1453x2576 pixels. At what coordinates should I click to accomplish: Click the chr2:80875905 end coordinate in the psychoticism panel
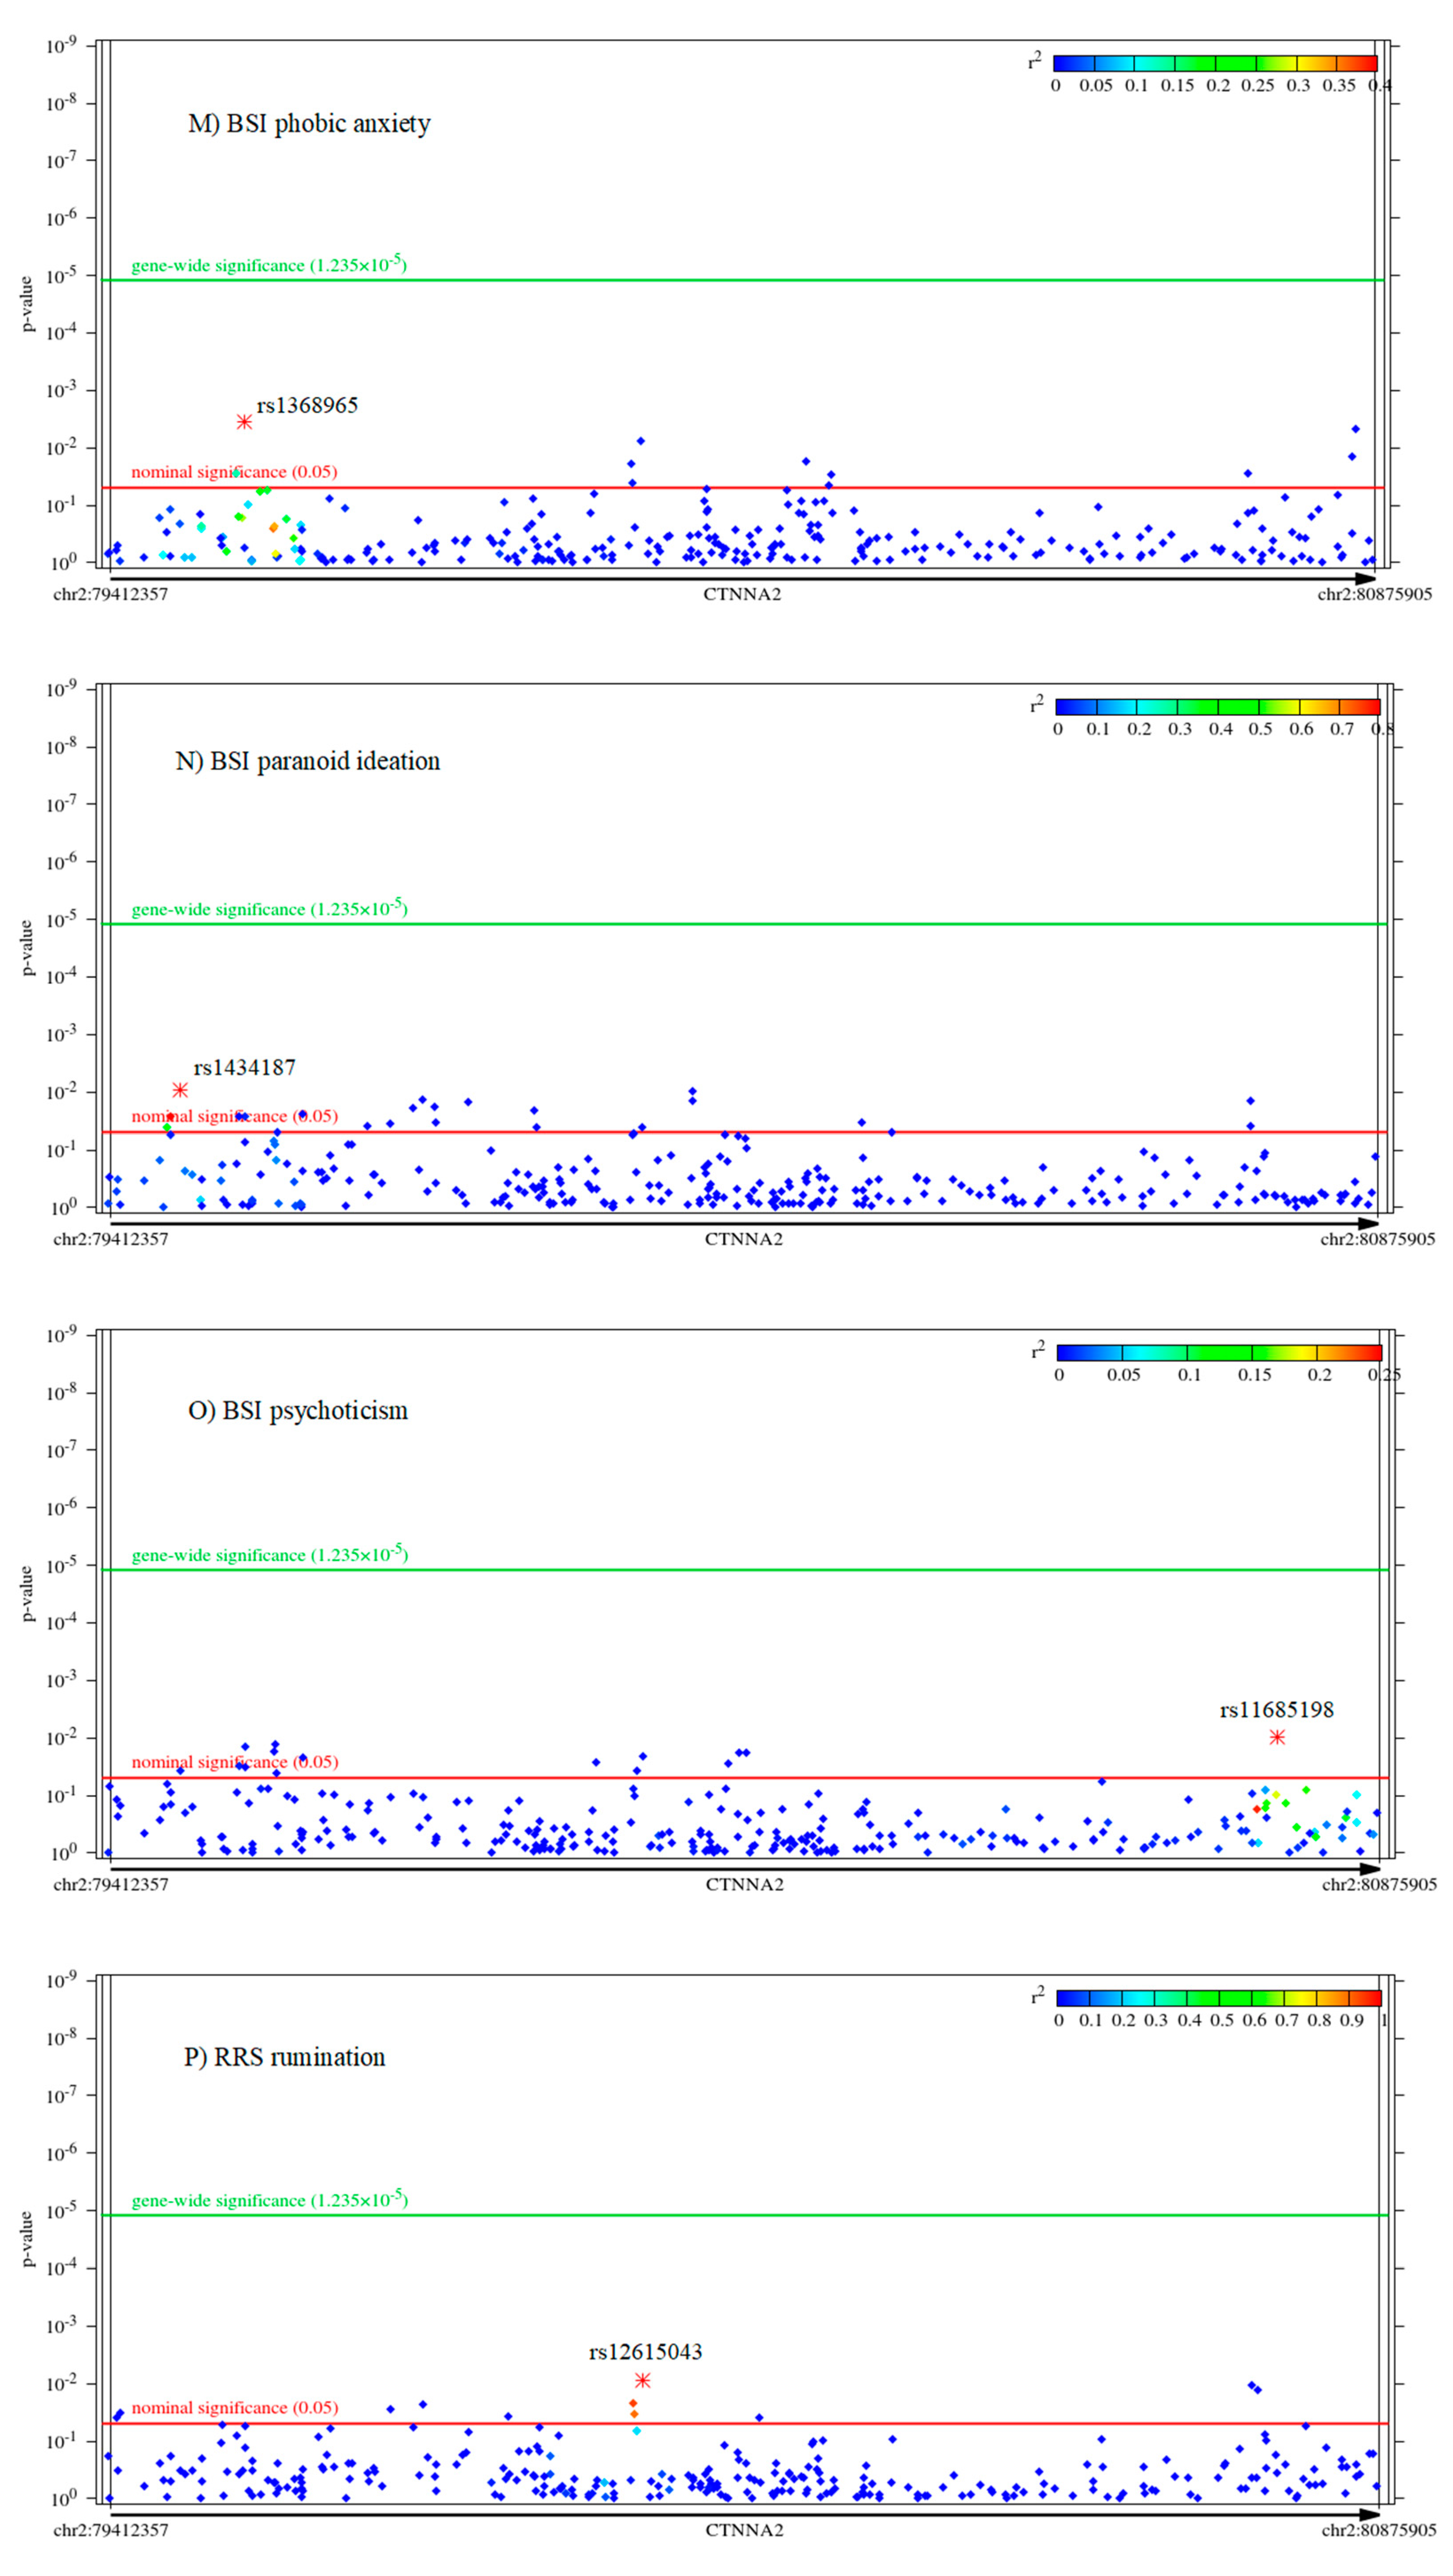1379,1885
